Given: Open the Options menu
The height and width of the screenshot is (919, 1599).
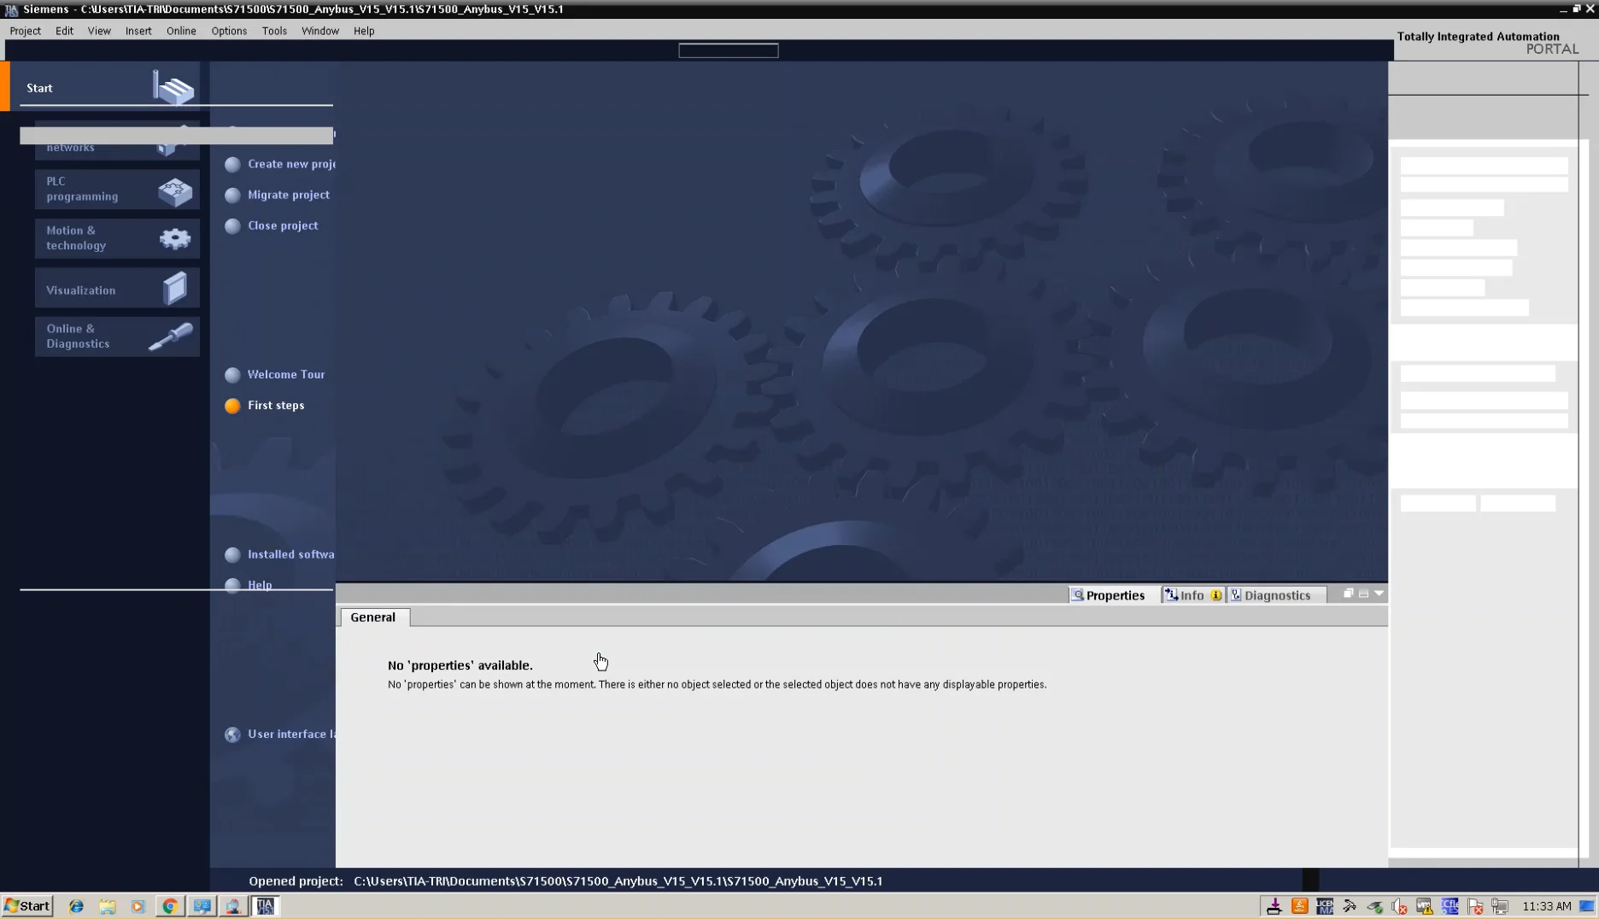Looking at the screenshot, I should tap(228, 31).
